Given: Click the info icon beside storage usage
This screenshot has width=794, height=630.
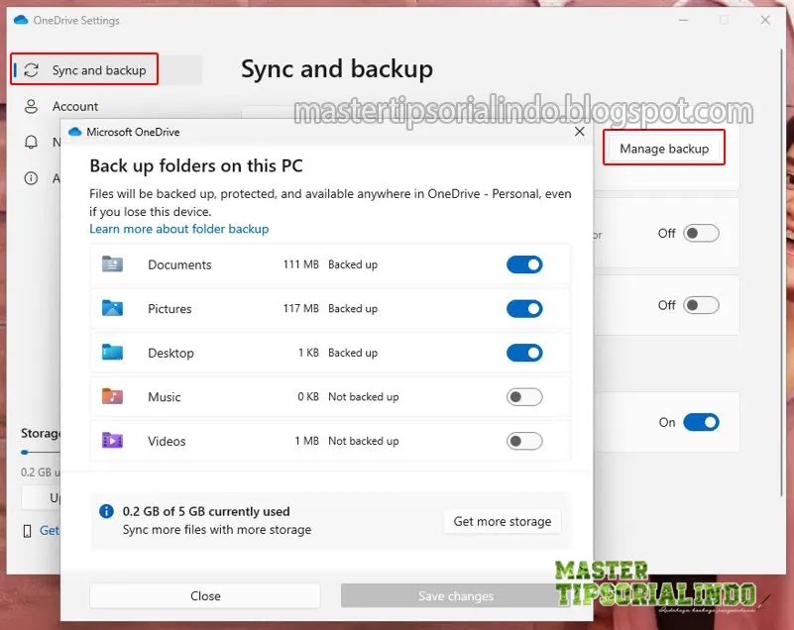Looking at the screenshot, I should [x=106, y=511].
